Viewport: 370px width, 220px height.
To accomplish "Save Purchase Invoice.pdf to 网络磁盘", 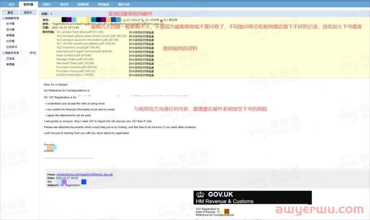I will (x=141, y=71).
